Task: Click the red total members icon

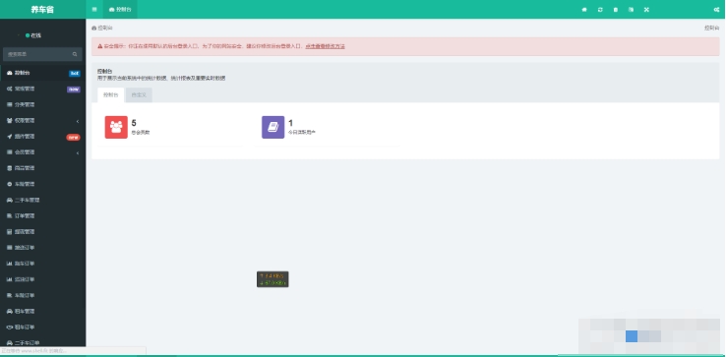Action: pos(116,127)
